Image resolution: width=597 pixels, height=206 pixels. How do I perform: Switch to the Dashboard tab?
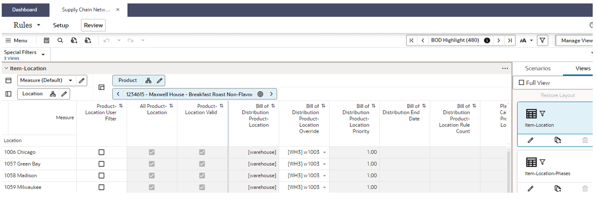coord(25,10)
